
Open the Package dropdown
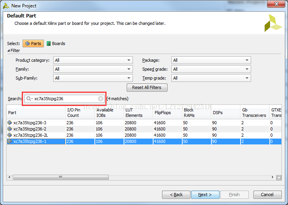tap(211, 60)
